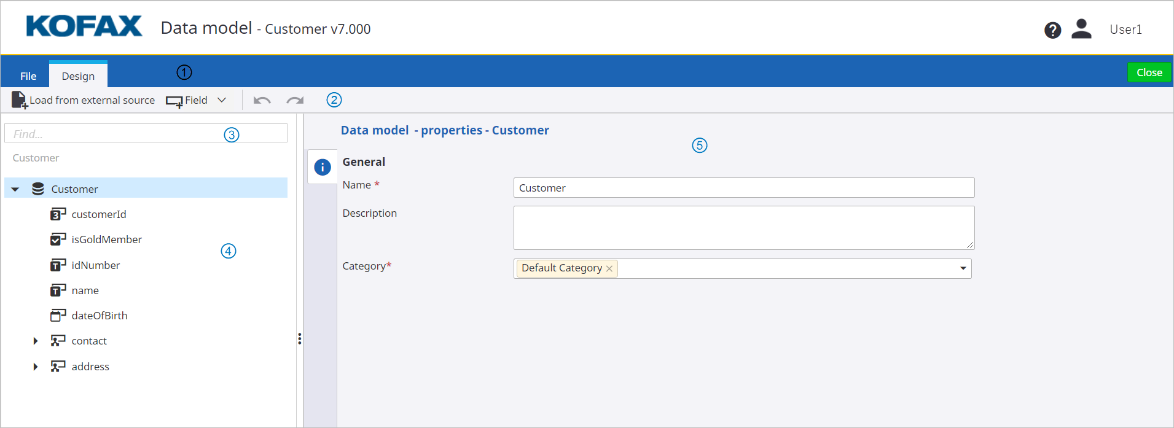
Task: Click the dateOfBirth calendar field icon
Action: [x=58, y=316]
